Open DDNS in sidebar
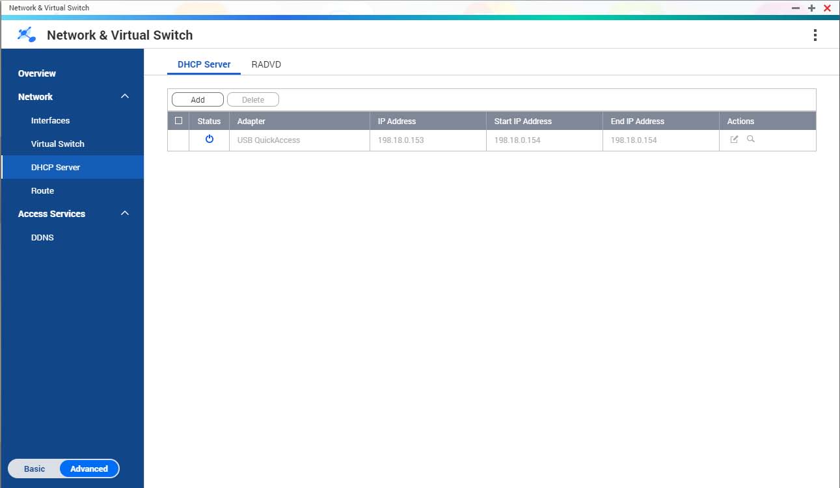This screenshot has width=840, height=488. pos(42,237)
